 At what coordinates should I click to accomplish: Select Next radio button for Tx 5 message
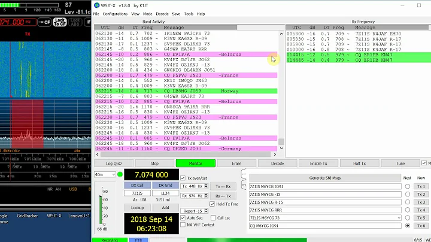pos(408,218)
